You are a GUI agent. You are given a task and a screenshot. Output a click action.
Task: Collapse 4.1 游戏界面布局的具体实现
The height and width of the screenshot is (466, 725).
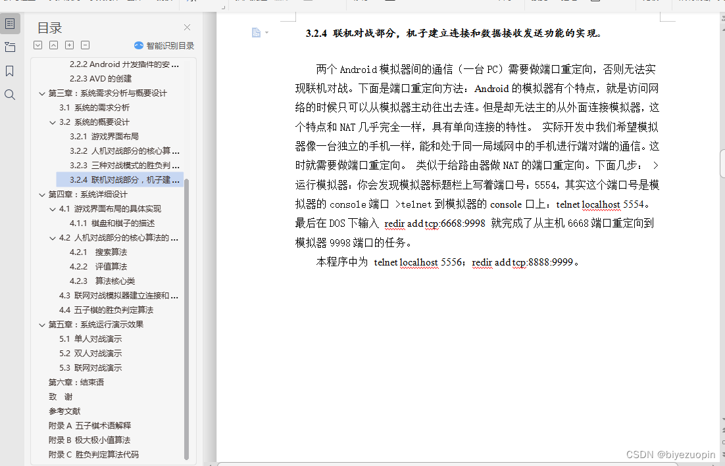53,209
